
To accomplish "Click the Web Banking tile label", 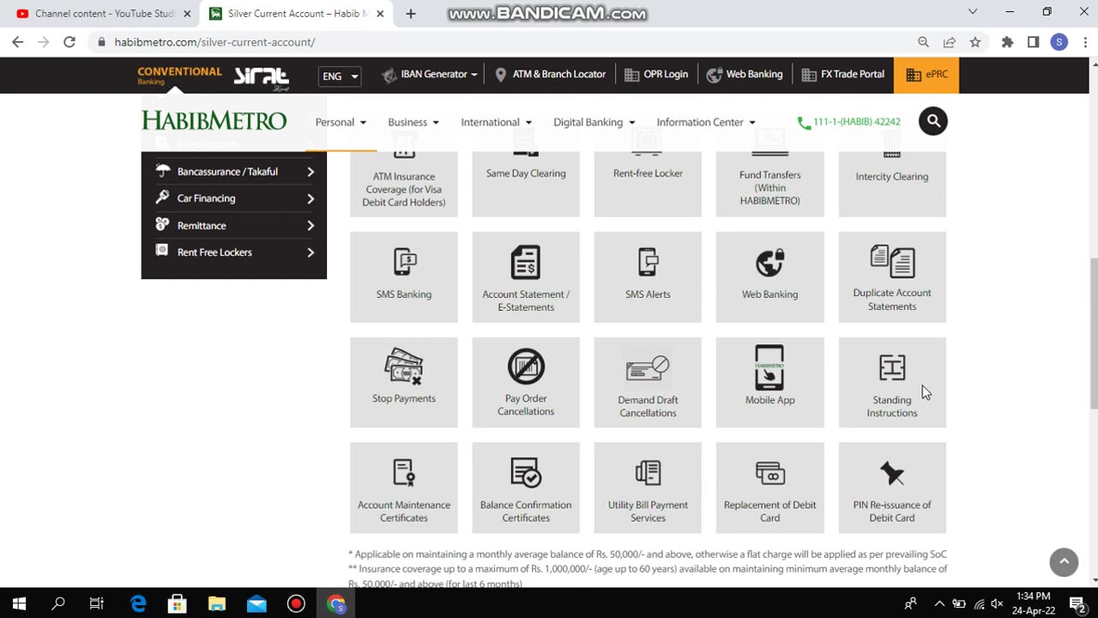I will (769, 294).
